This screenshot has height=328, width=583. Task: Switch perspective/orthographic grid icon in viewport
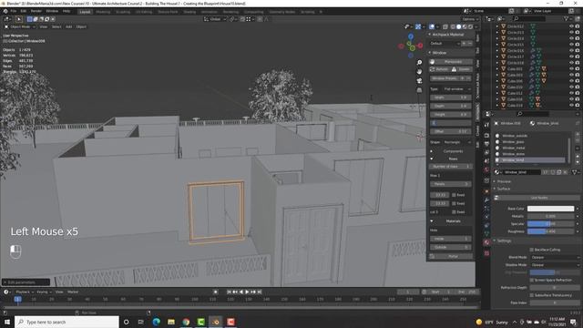coord(419,90)
